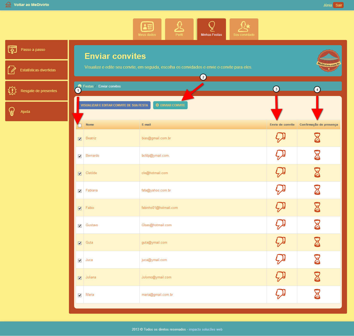Uncheck the checkbox for Fabiana

click(80, 191)
